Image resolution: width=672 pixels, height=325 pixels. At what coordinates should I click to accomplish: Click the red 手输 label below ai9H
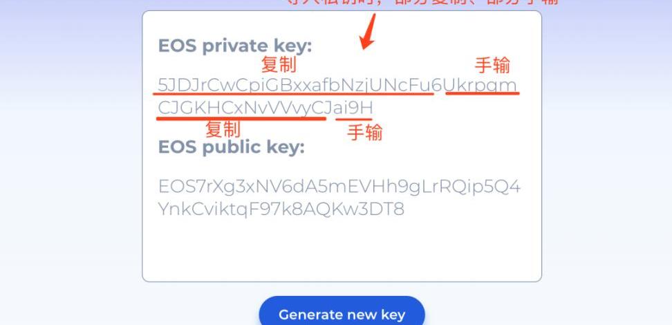coord(364,133)
